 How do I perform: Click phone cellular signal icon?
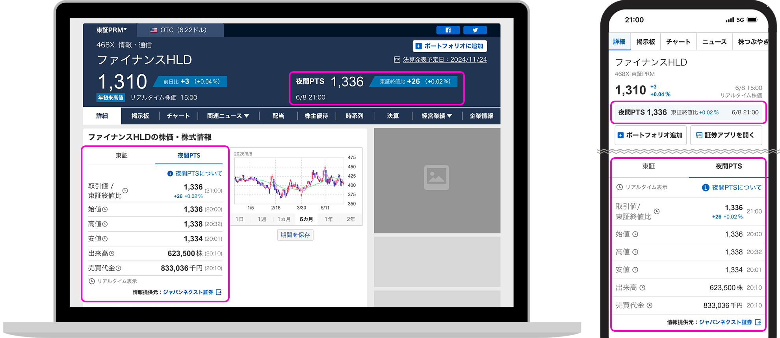[x=730, y=20]
